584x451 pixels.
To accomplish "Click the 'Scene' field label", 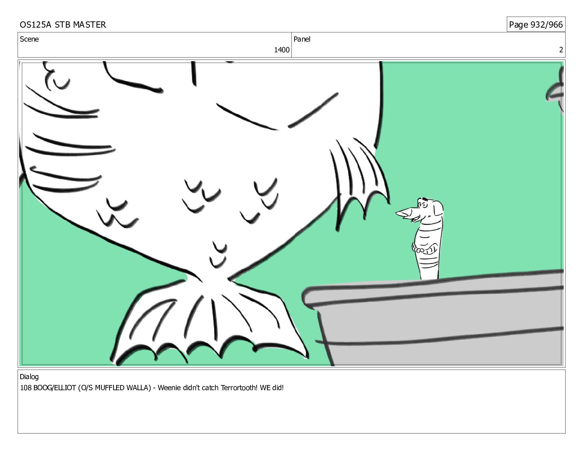I will point(29,39).
